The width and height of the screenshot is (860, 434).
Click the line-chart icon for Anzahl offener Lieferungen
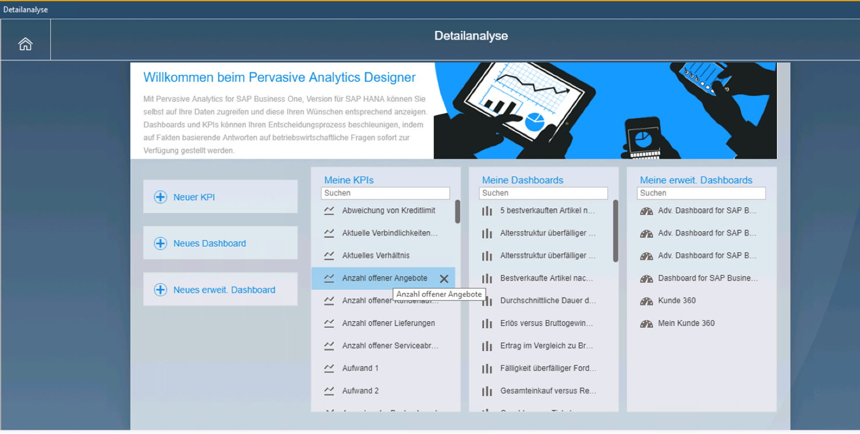(x=330, y=323)
